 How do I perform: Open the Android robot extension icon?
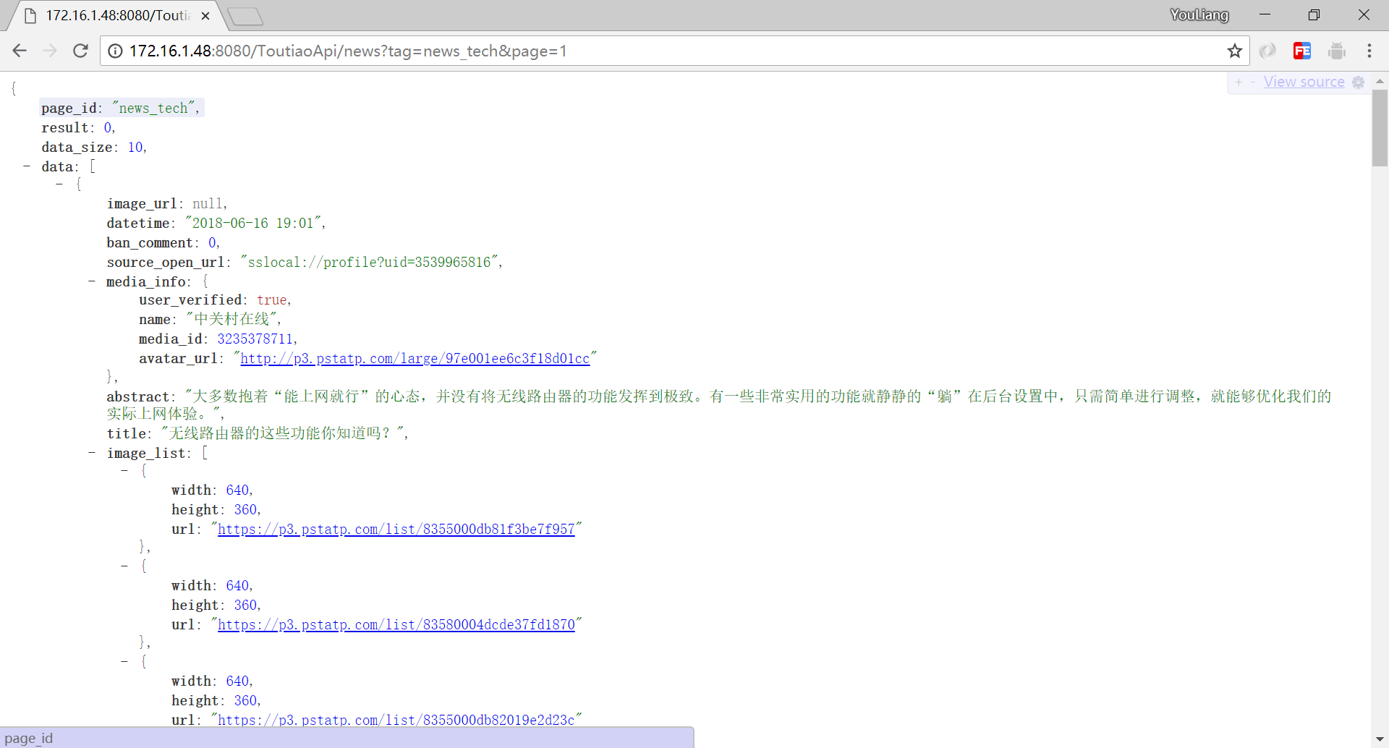(1337, 51)
